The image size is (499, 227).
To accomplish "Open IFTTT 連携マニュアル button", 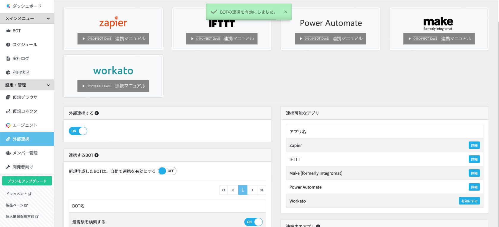I will (222, 39).
